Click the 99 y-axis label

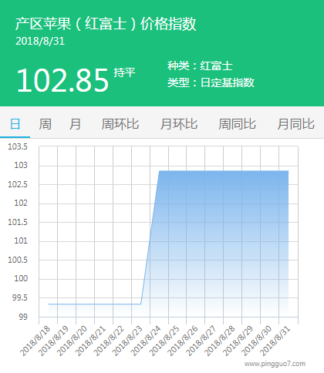point(23,317)
